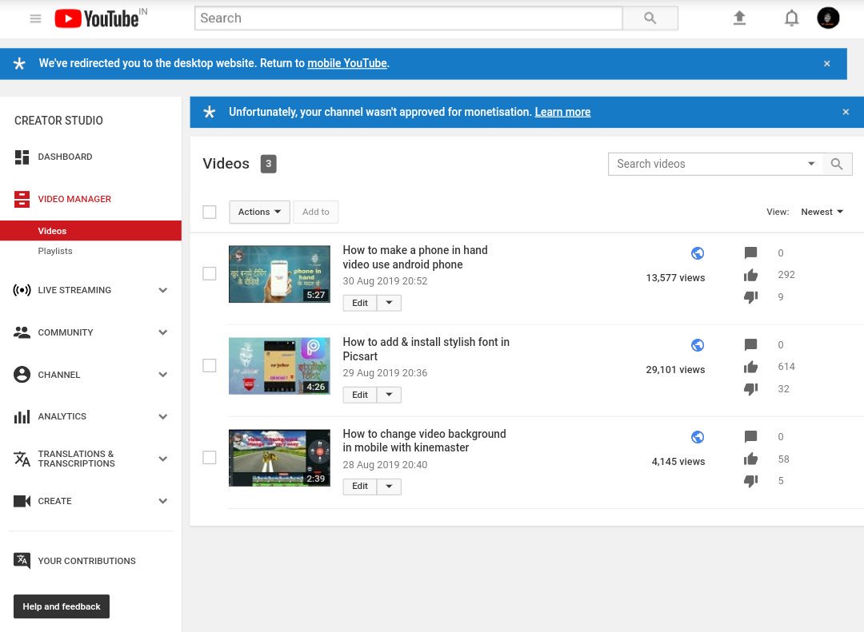Select Video Manager menu label

click(x=74, y=199)
